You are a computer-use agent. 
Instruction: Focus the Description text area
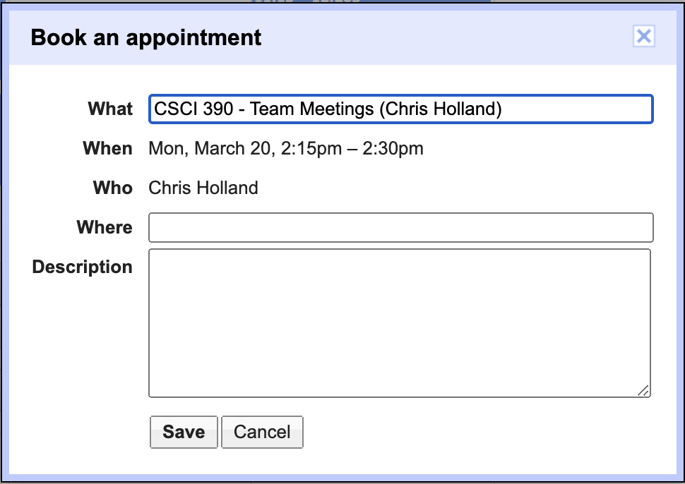pyautogui.click(x=399, y=322)
